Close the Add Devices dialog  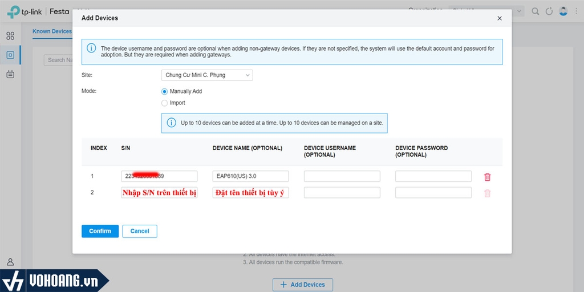pyautogui.click(x=500, y=18)
